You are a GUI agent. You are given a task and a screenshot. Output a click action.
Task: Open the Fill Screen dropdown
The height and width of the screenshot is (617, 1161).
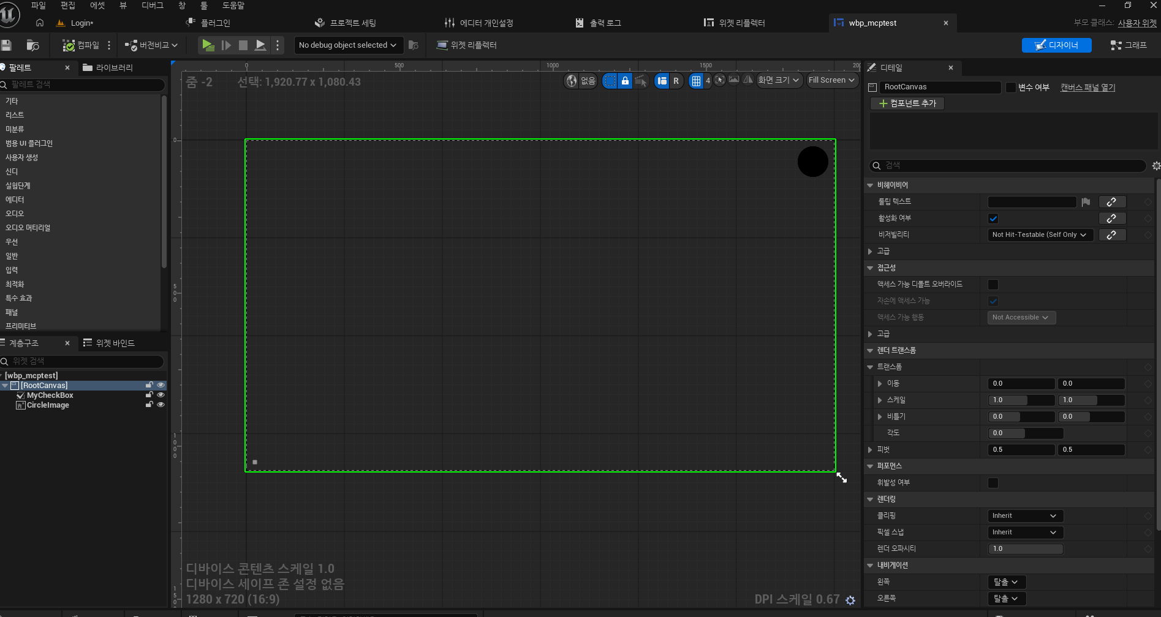click(831, 80)
